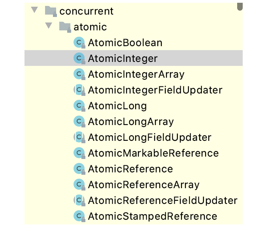Open the AtomicMarkableReference class
The width and height of the screenshot is (268, 228).
pyautogui.click(x=134, y=153)
